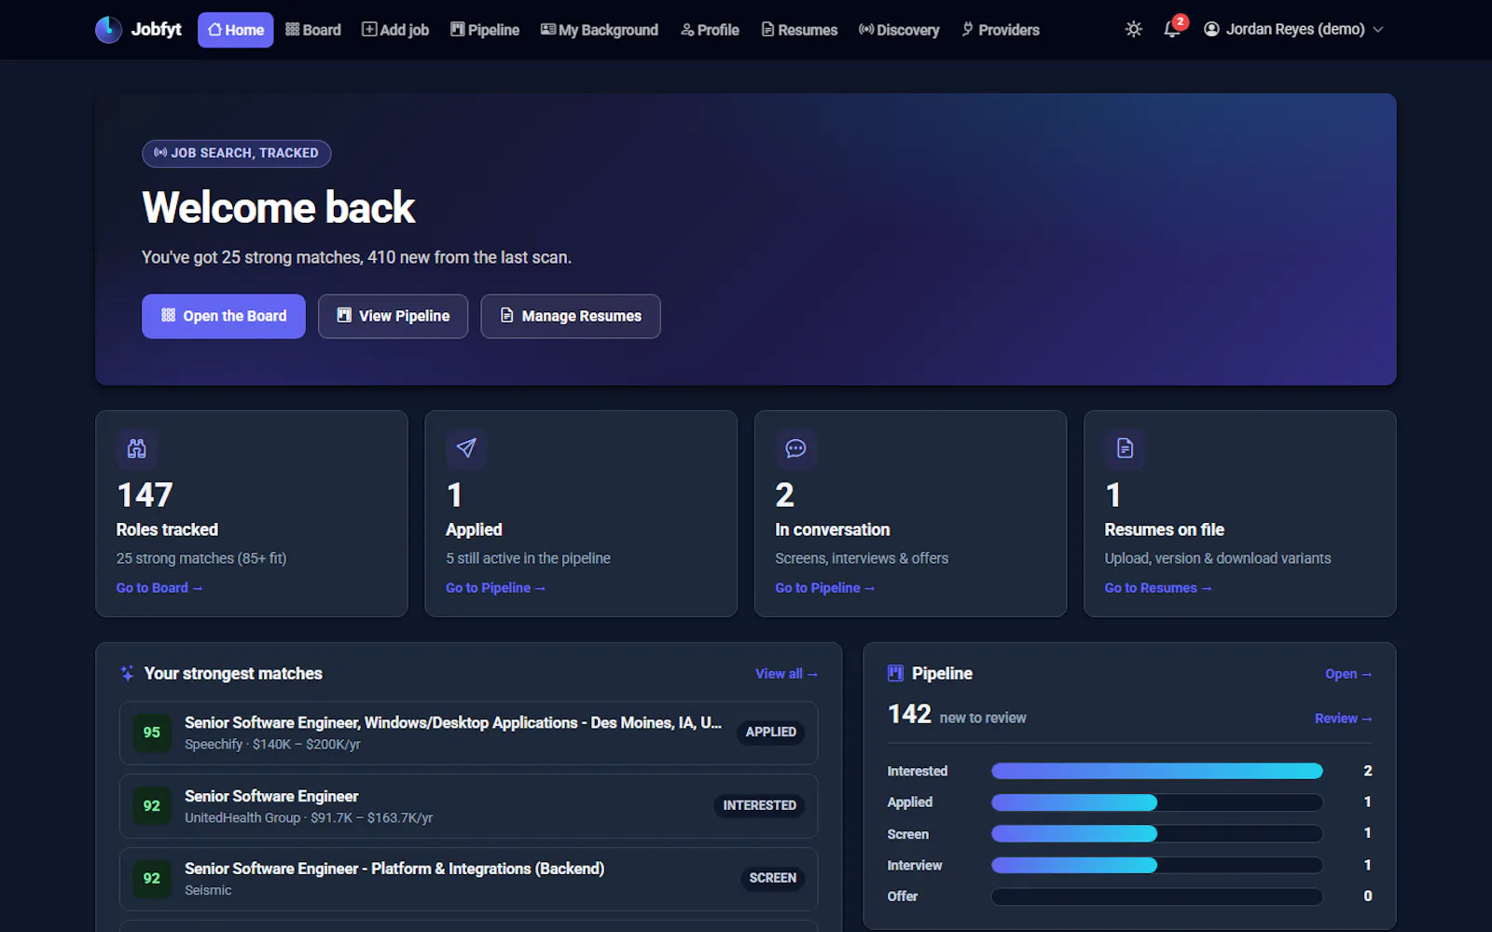Click the SCREEN status badge
Screen dimensions: 1492x932
click(x=773, y=879)
